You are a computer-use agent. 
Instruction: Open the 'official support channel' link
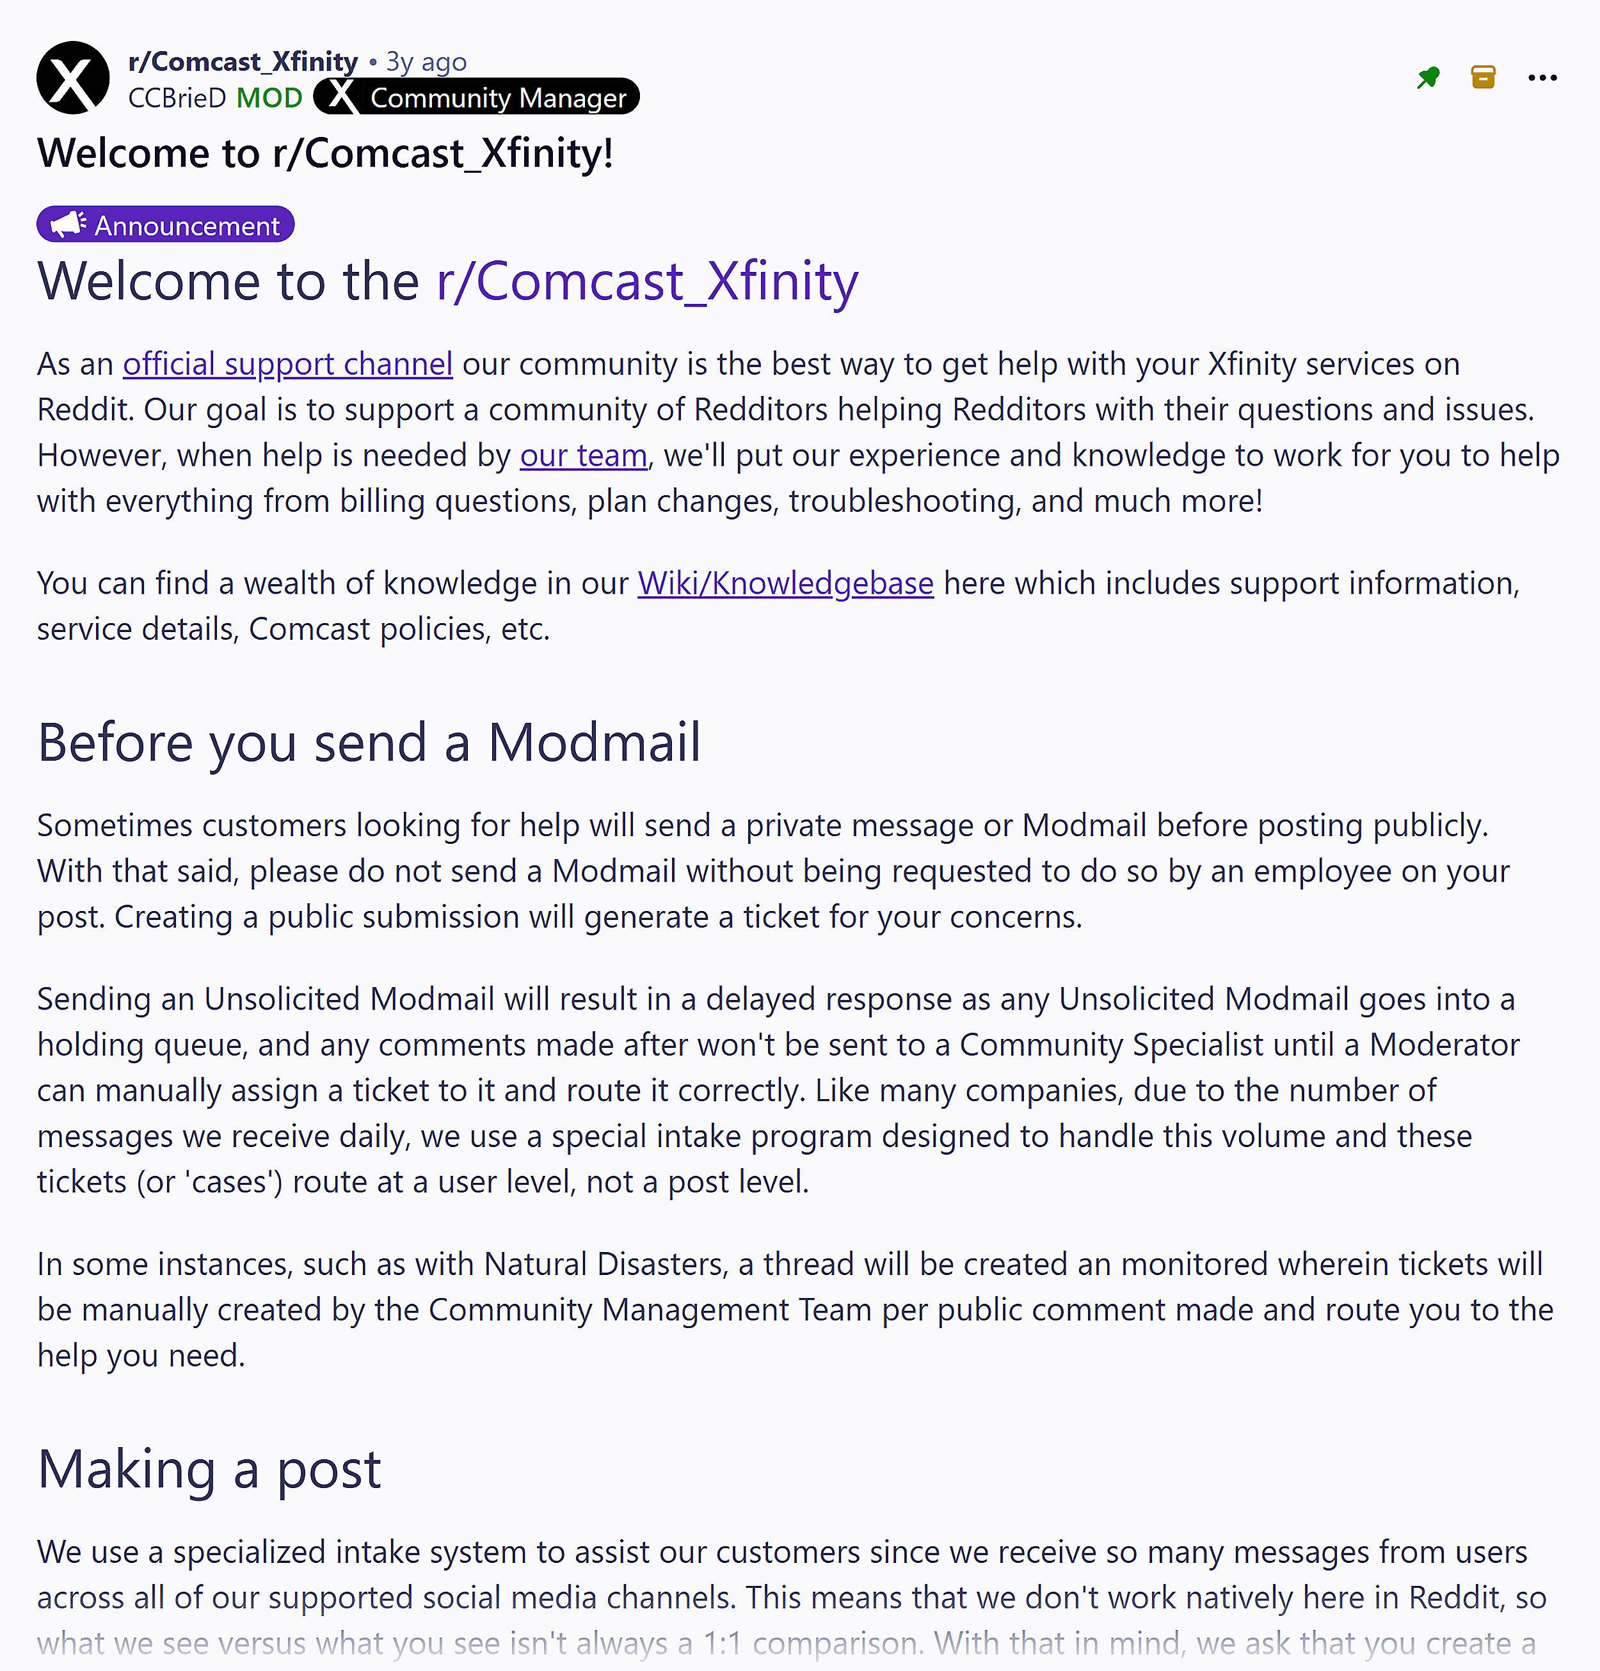pyautogui.click(x=287, y=364)
